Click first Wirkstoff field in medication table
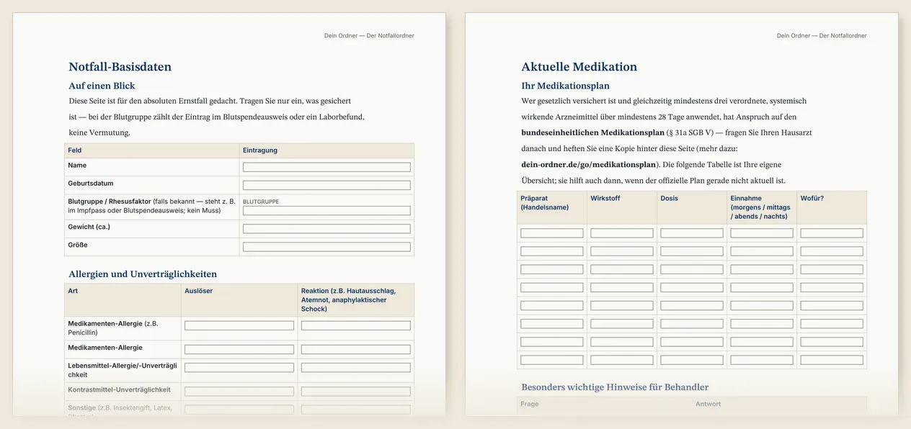The width and height of the screenshot is (911, 429). tap(622, 233)
